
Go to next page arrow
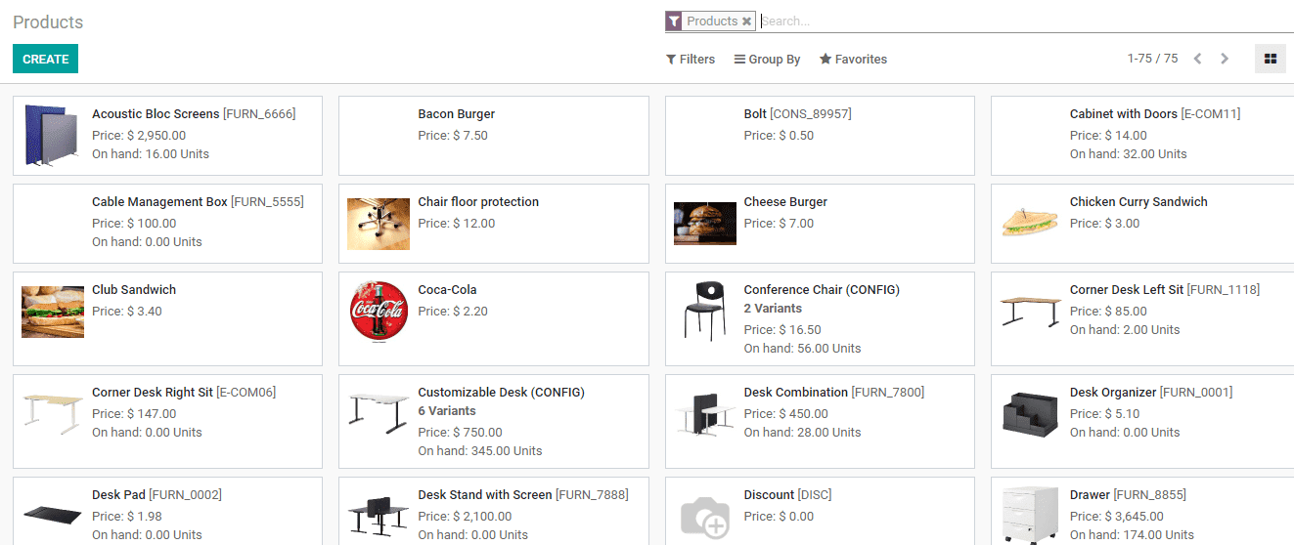click(x=1225, y=59)
